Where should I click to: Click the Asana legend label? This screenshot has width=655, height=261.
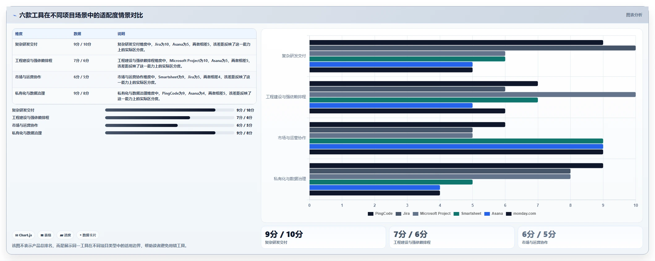coord(497,214)
